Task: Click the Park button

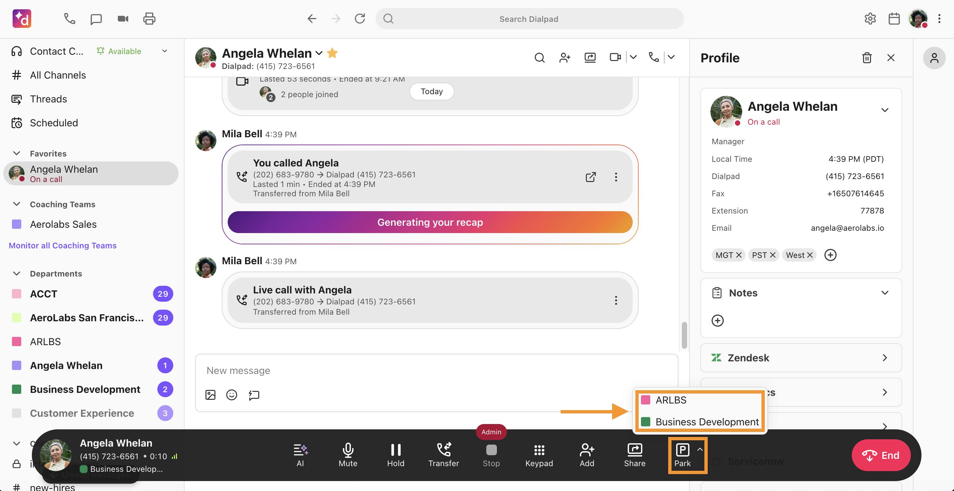Action: coord(682,455)
